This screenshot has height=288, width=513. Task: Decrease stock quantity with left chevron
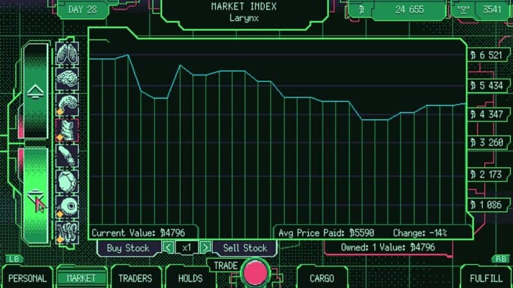tap(167, 248)
